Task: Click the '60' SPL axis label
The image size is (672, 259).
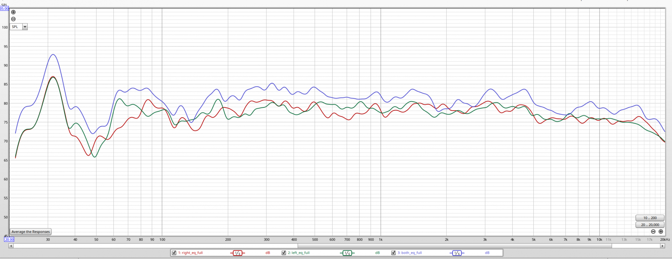Action: click(x=6, y=179)
